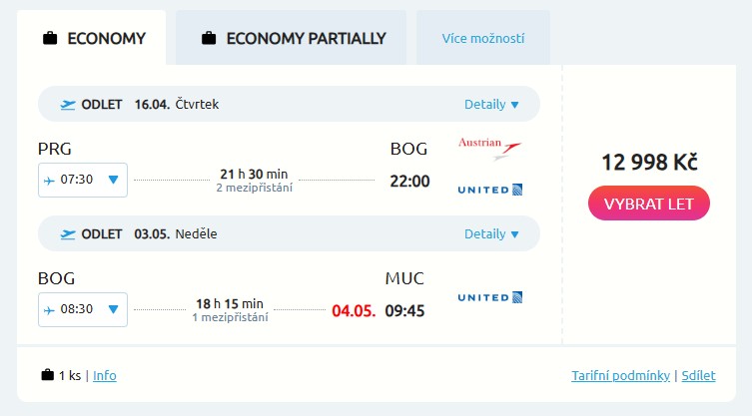
Task: Open the Více možností tab
Action: click(482, 39)
